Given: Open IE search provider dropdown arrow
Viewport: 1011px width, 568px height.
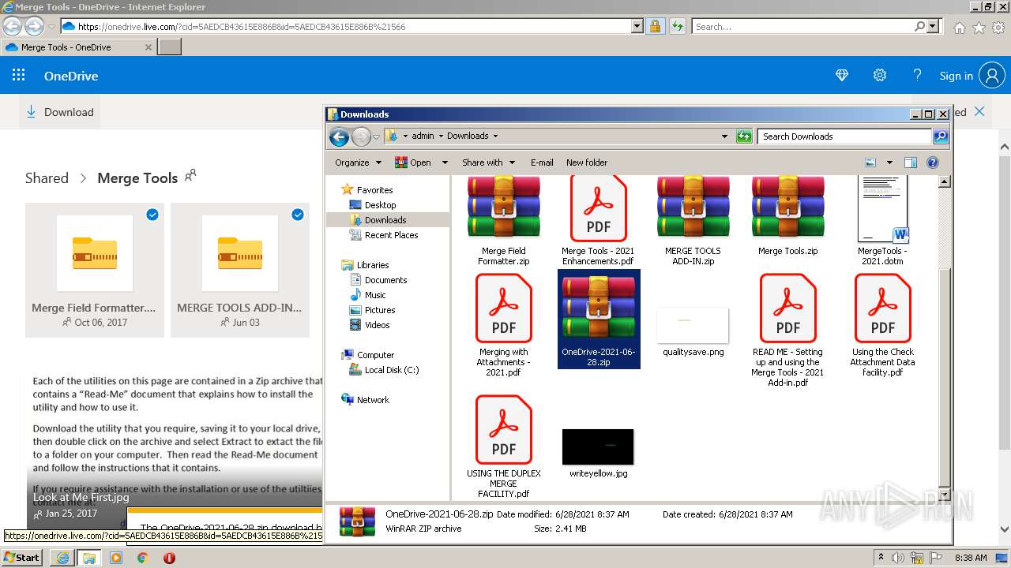Looking at the screenshot, I should 933,26.
